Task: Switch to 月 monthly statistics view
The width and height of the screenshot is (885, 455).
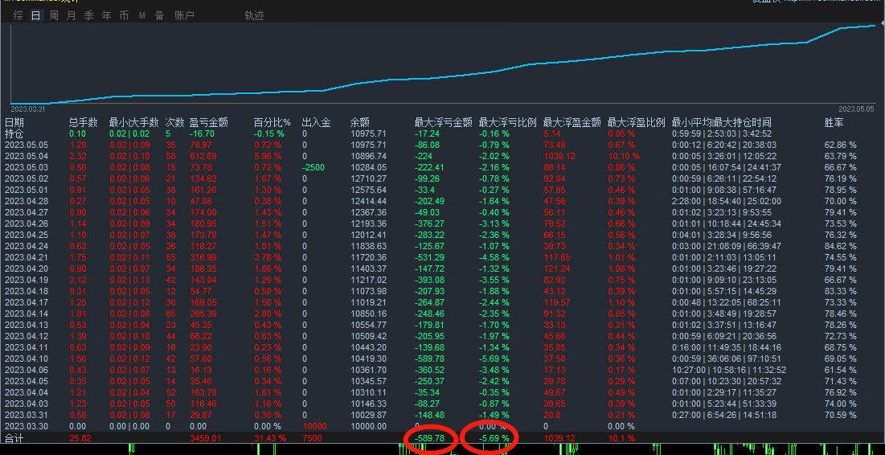Action: [71, 16]
